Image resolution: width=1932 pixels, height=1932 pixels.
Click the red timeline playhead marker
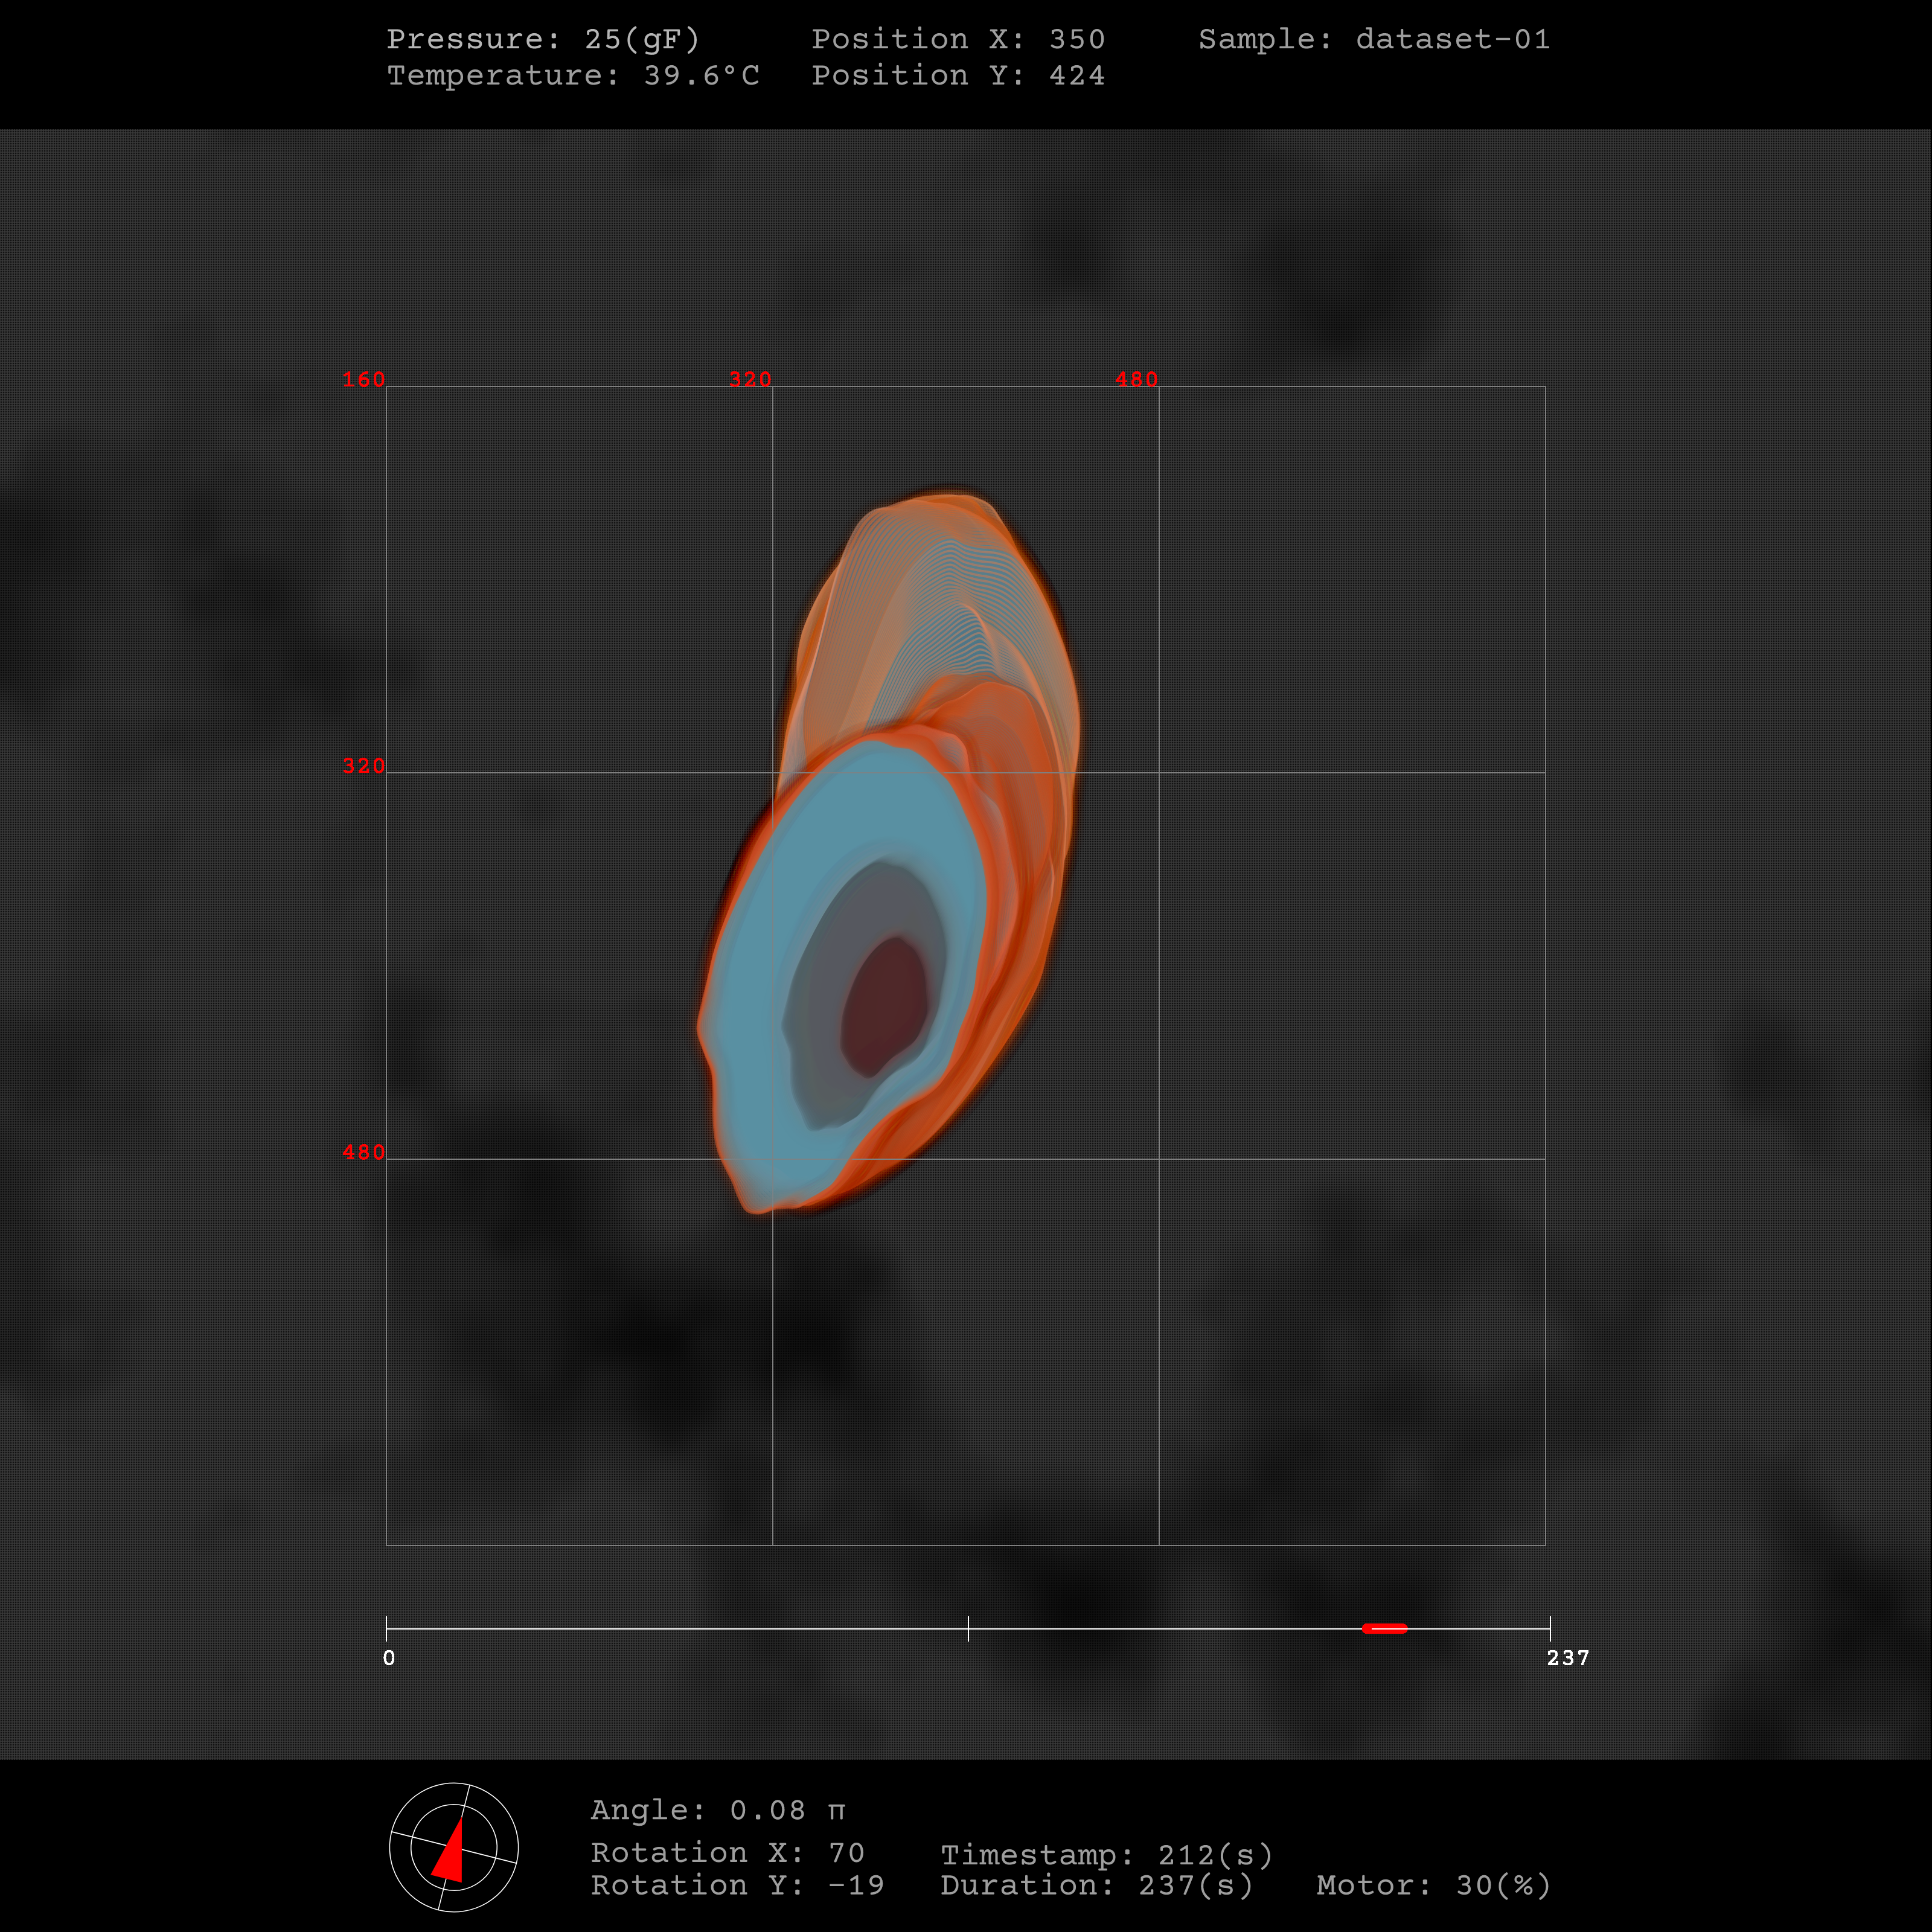tap(1384, 1628)
